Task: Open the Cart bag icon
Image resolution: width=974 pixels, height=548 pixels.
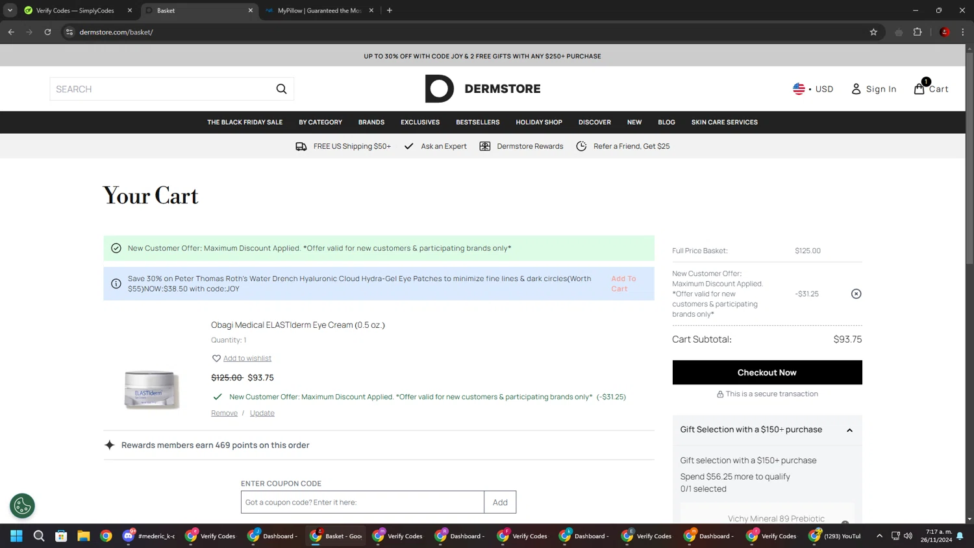Action: pos(919,89)
